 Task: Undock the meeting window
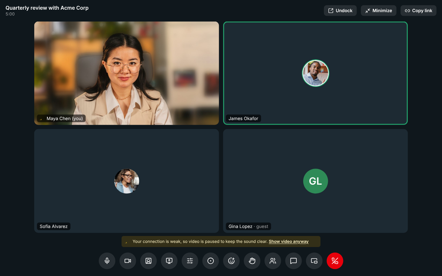[x=340, y=10]
